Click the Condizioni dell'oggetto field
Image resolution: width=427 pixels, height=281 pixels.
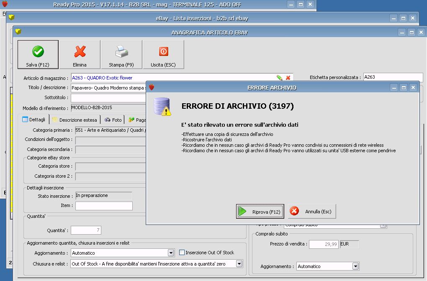[x=111, y=140]
